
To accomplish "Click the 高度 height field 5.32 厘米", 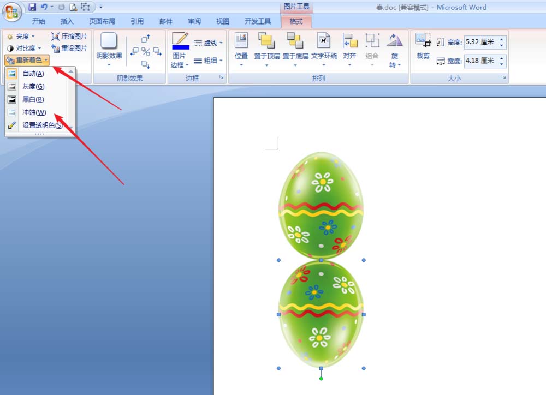I will [x=481, y=42].
